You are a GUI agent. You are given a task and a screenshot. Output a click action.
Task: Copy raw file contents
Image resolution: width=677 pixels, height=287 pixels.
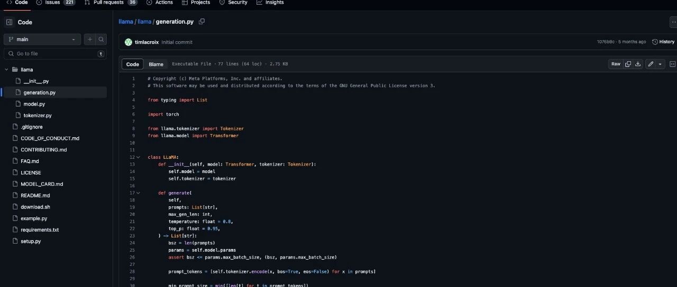(628, 64)
